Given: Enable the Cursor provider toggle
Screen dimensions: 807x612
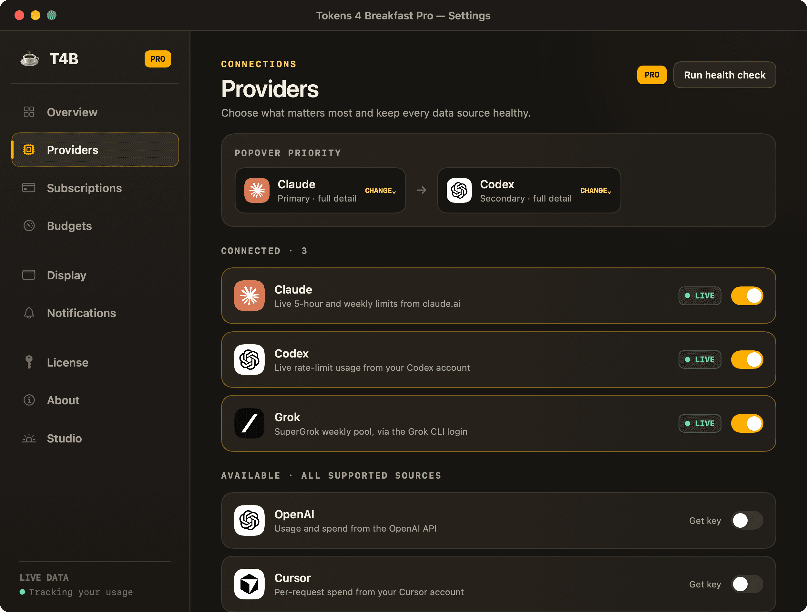Looking at the screenshot, I should 747,584.
